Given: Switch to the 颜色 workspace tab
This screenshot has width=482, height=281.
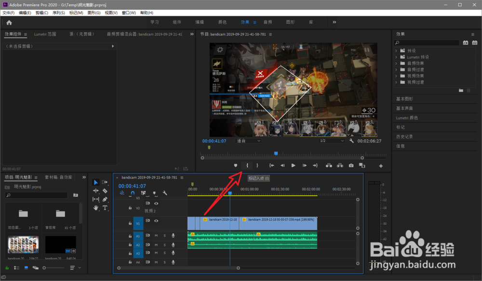Looking at the screenshot, I should [x=222, y=22].
